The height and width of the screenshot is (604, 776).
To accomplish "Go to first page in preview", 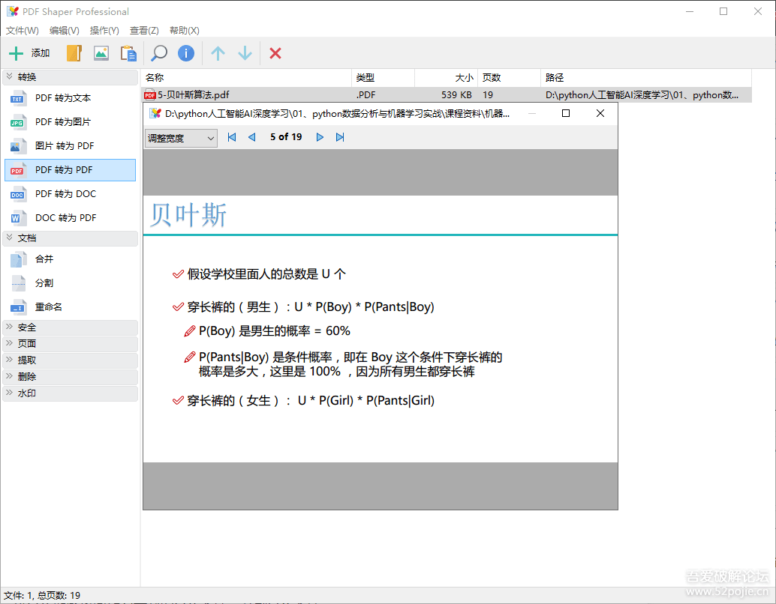I will coord(232,137).
